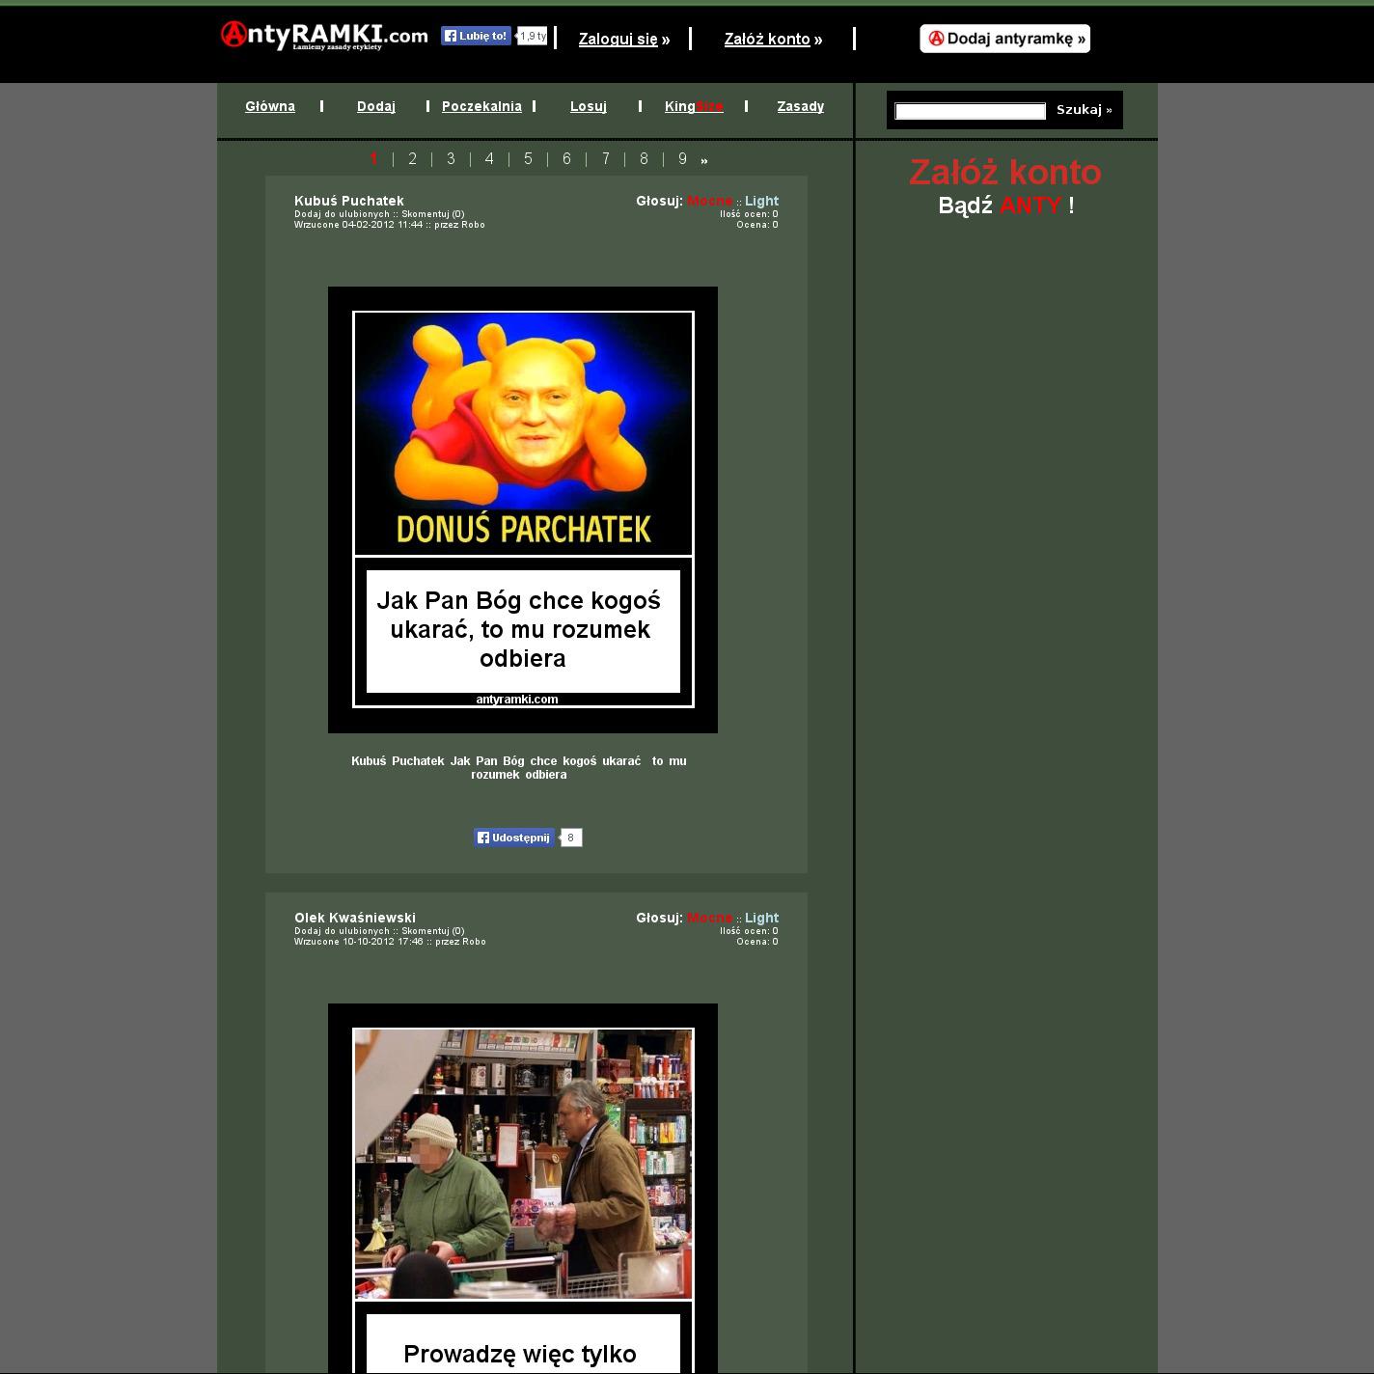Screen dimensions: 1374x1374
Task: Open the Losuj random menu item
Action: coord(589,107)
